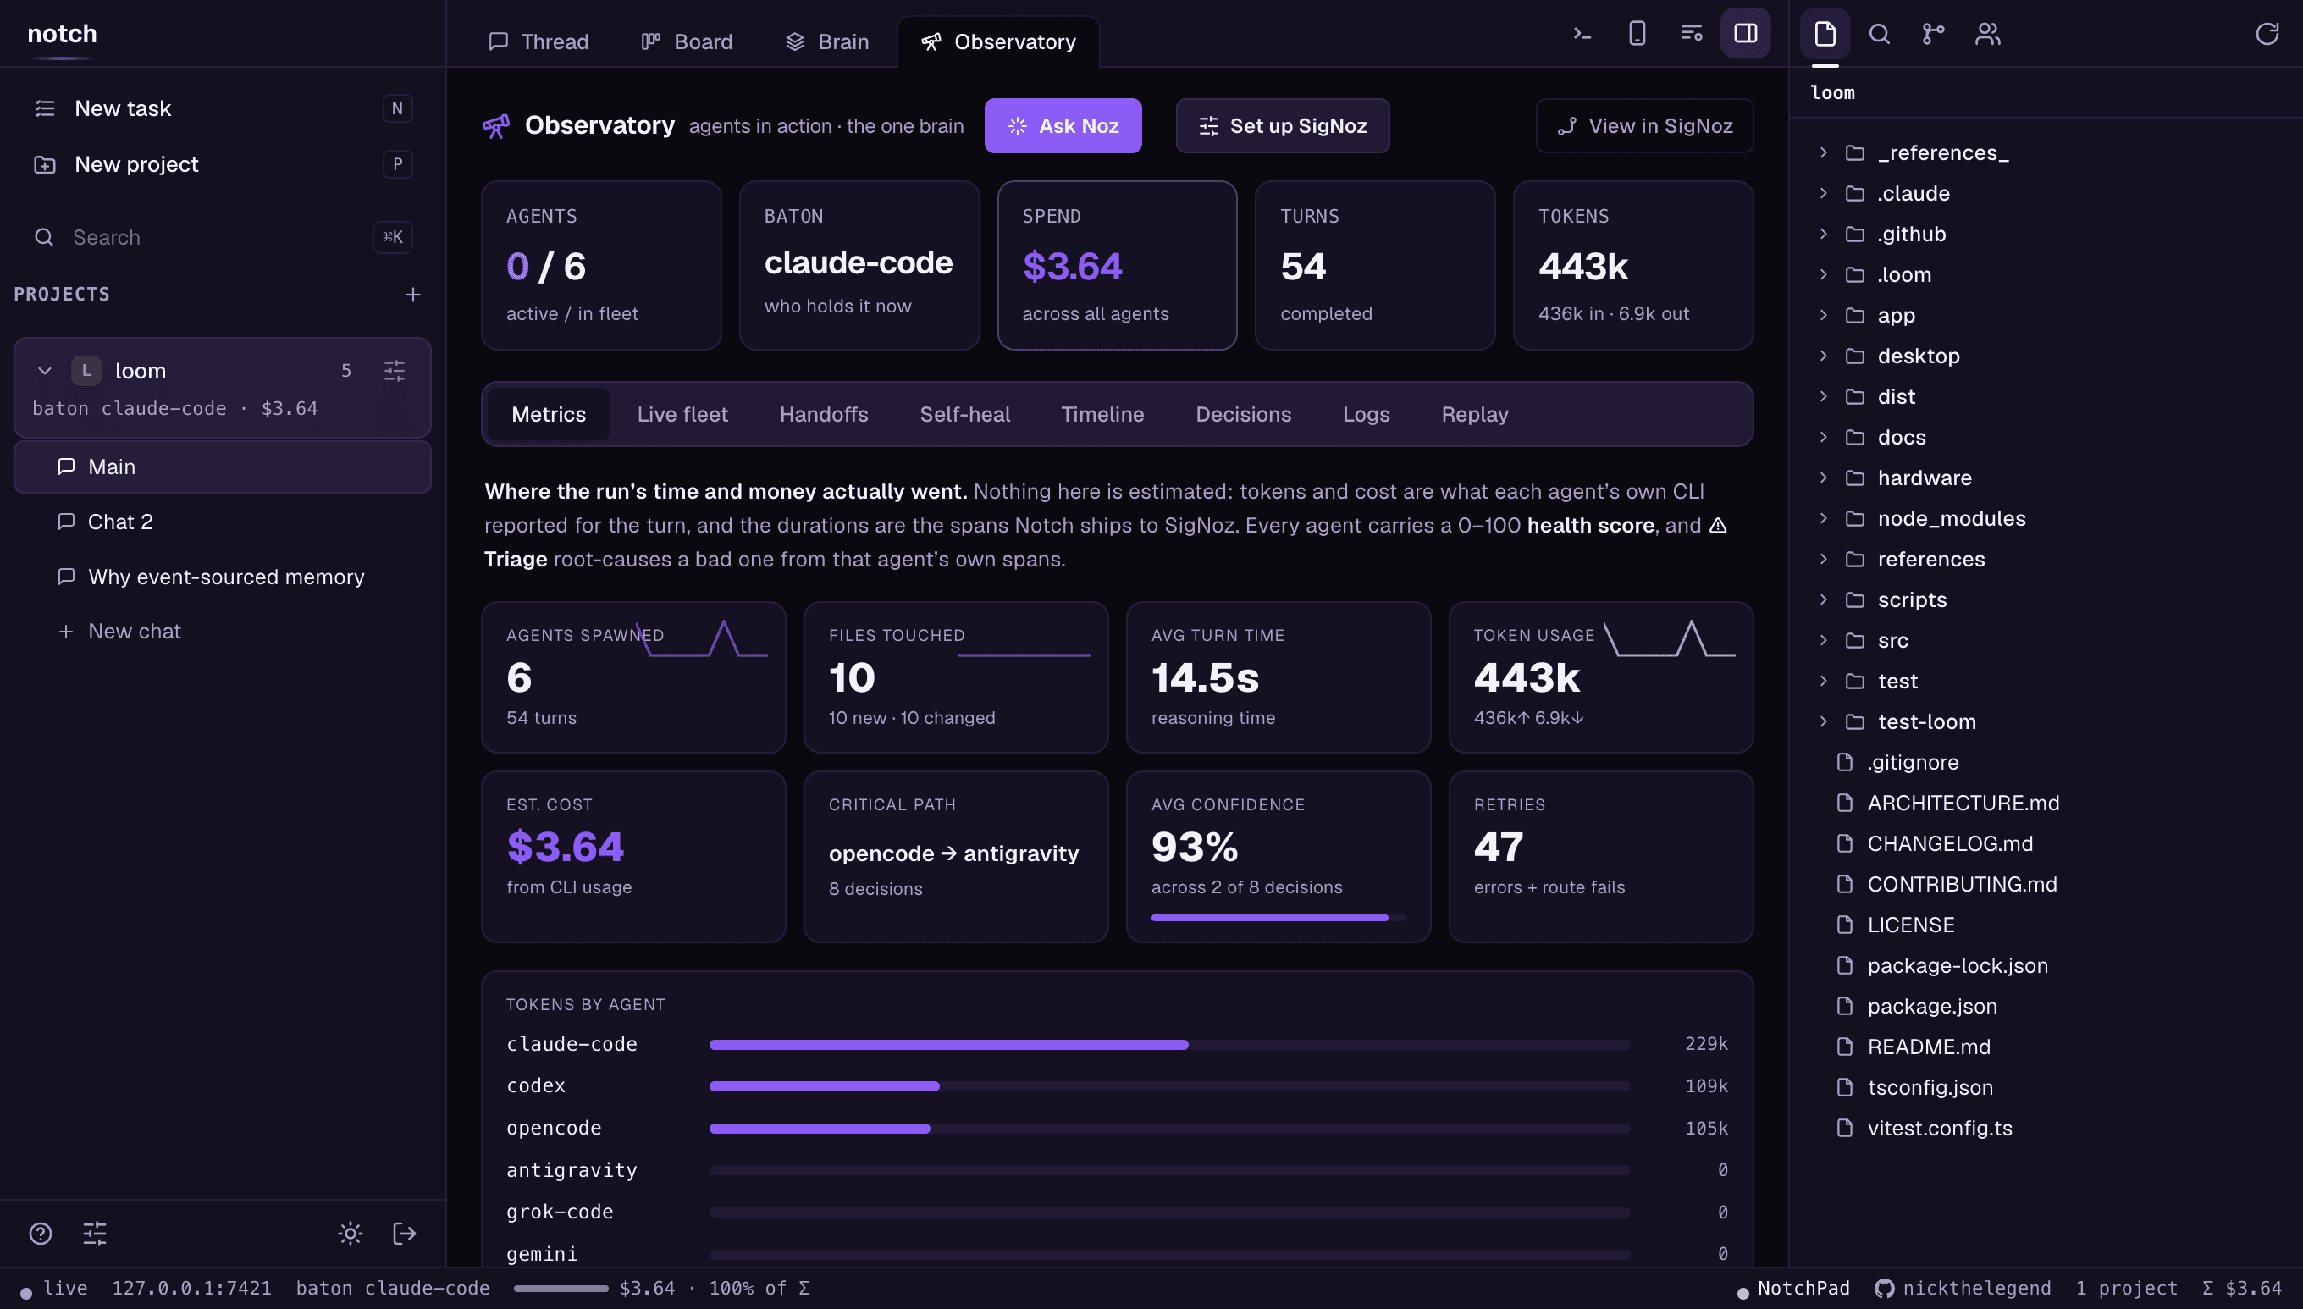The image size is (2303, 1309).
Task: Open the Decisions sub-tab
Action: click(x=1243, y=414)
